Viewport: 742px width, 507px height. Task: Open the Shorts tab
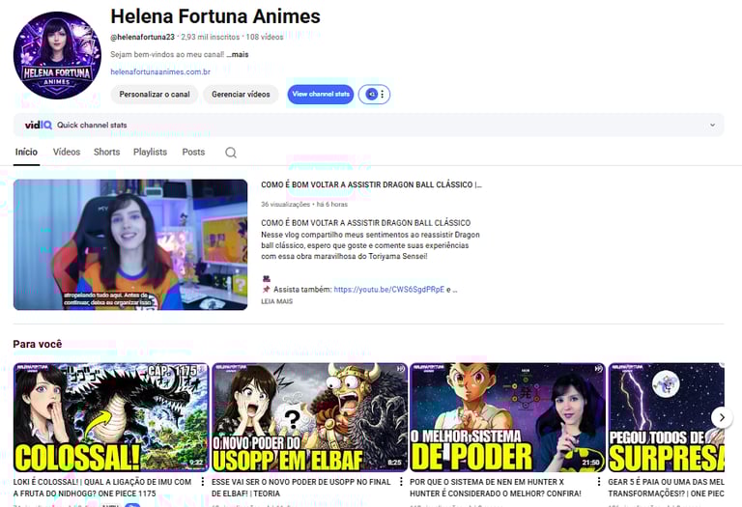click(106, 152)
